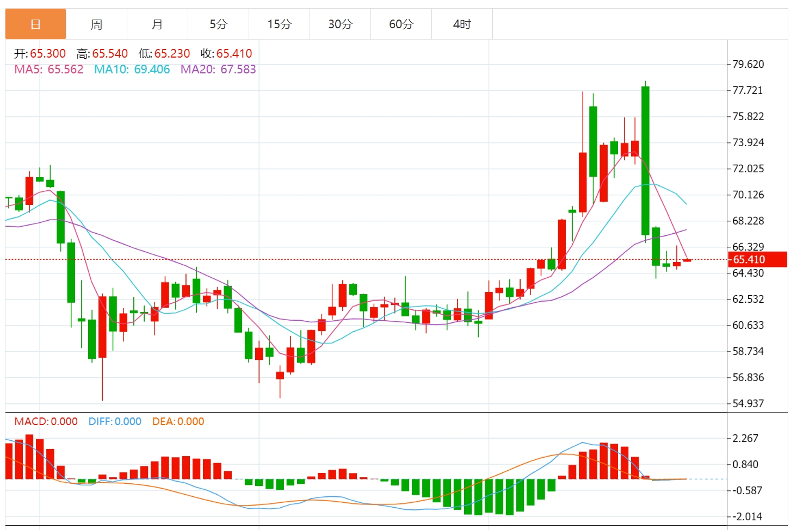Choose the 15分 timeframe tab

tap(280, 24)
